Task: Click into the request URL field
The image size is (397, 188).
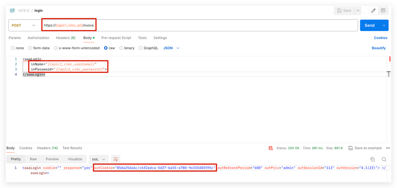Action: (200, 25)
